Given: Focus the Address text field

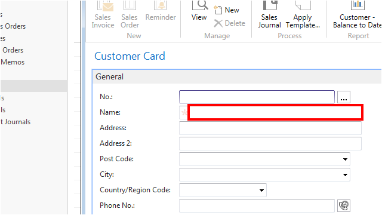Looking at the screenshot, I should click(x=270, y=128).
